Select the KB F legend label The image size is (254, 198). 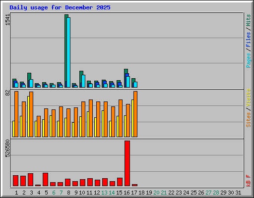(249, 181)
